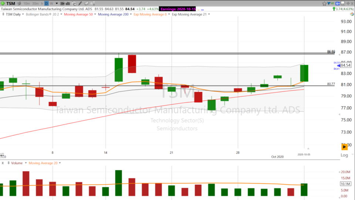Click the share chart icon
This screenshot has width=355, height=200.
point(92,3)
